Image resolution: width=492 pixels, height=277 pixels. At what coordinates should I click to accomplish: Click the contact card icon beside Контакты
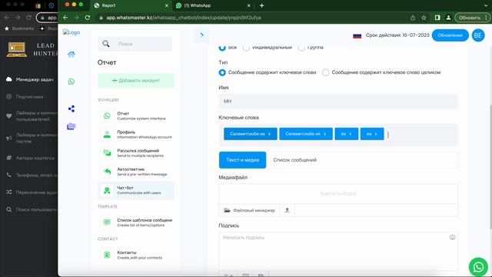(107, 255)
